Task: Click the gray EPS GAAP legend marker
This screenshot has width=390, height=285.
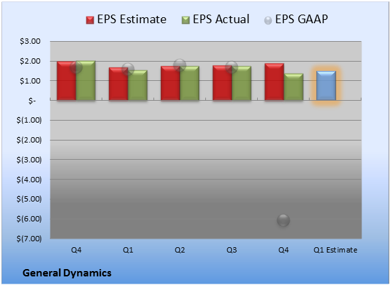Action: coord(268,21)
